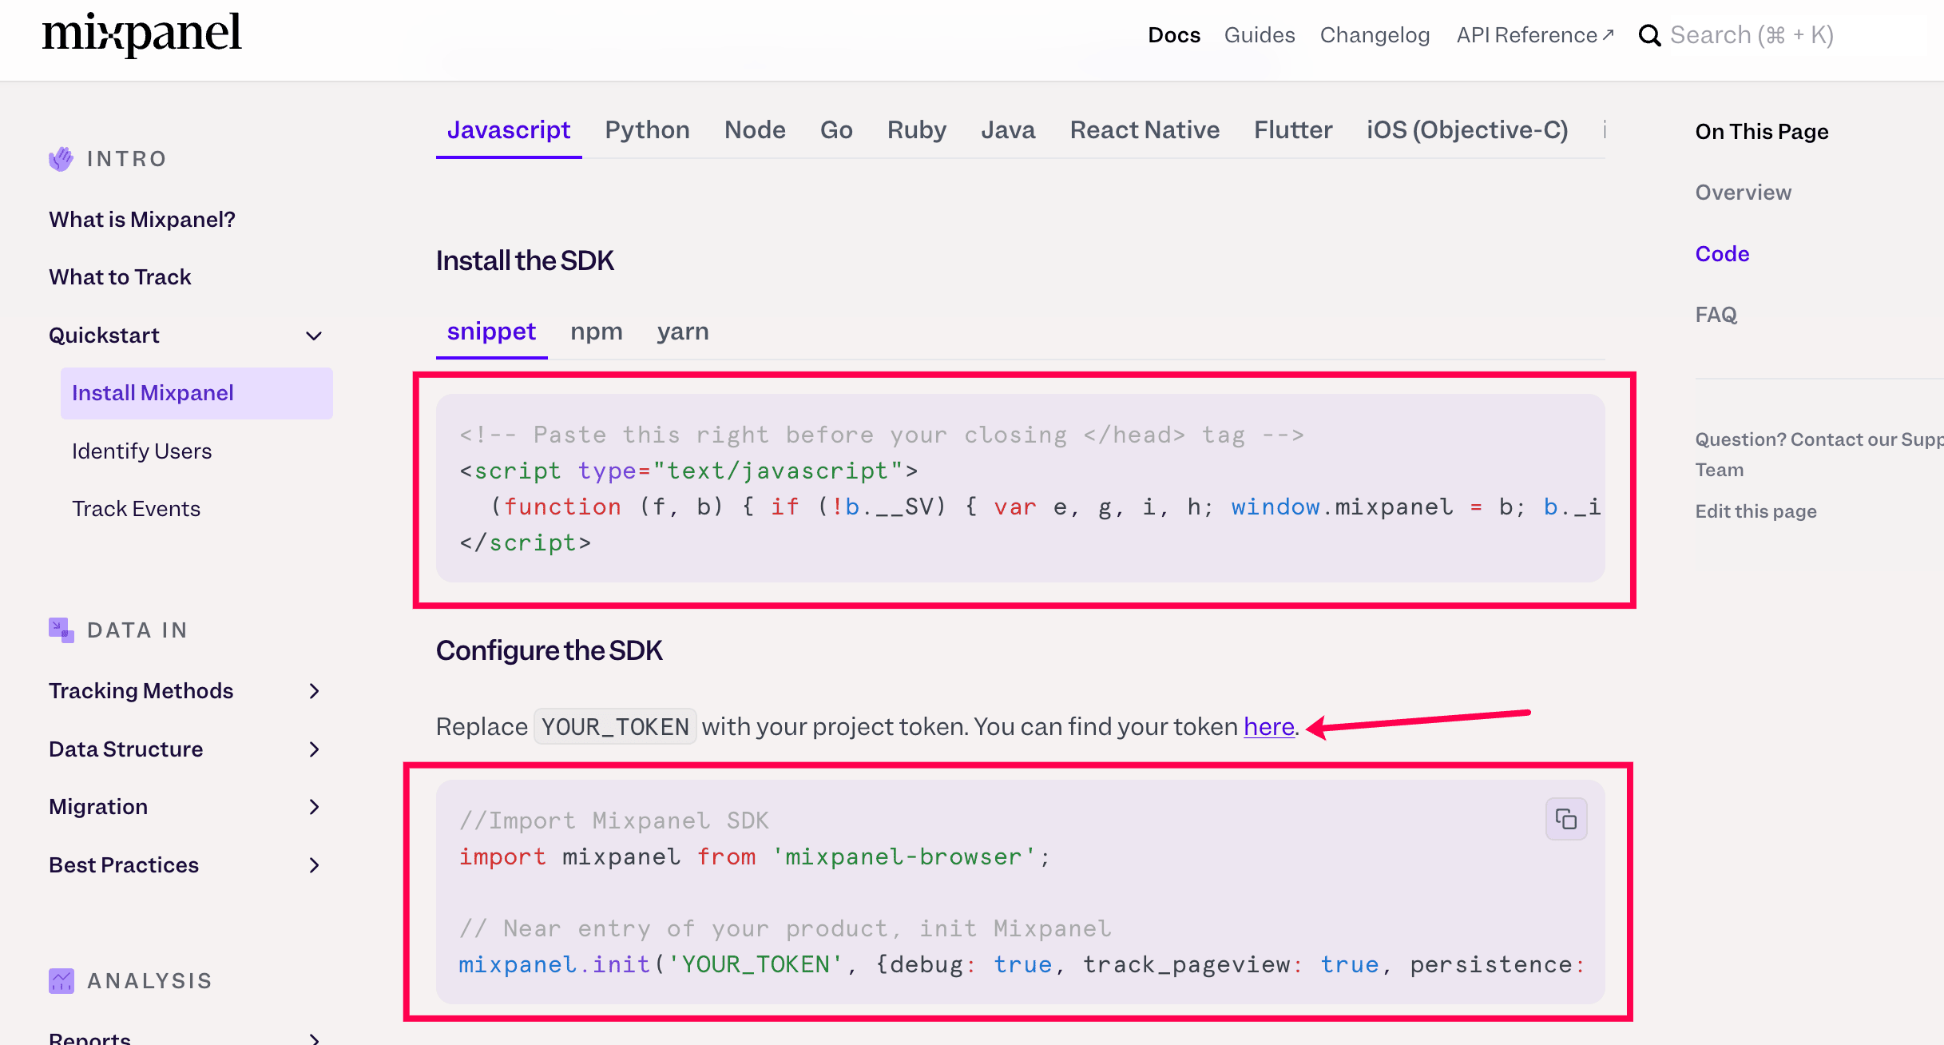The height and width of the screenshot is (1045, 1944).
Task: Switch to React Native tab
Action: [x=1144, y=130]
